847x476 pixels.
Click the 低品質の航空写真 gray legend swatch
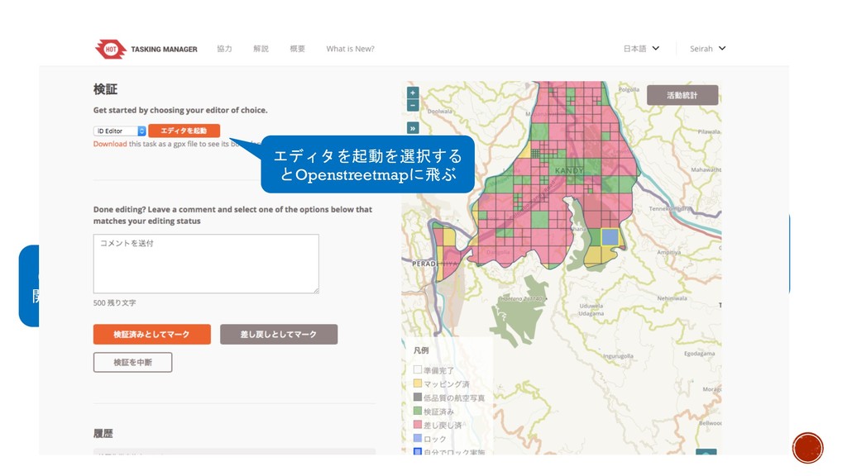click(418, 397)
